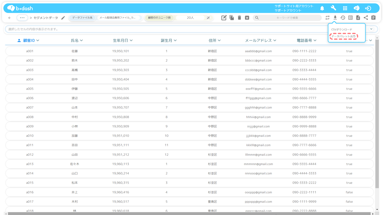Select the false cell in row a016
The width and height of the screenshot is (383, 215).
(349, 192)
